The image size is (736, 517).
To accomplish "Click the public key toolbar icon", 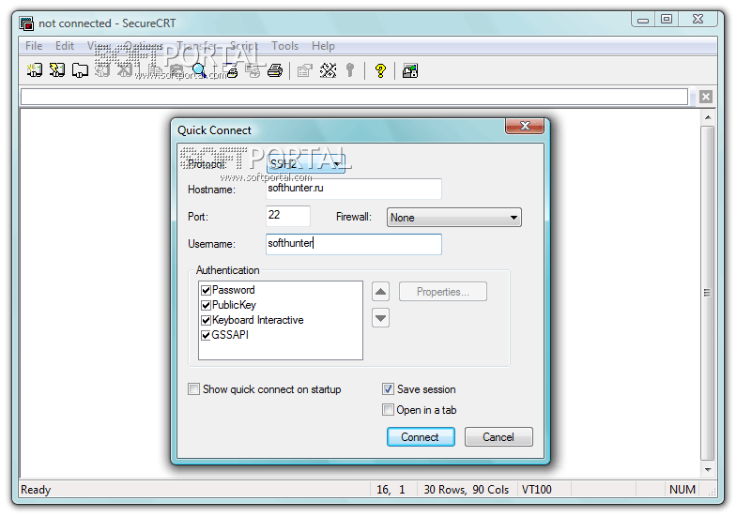I will (x=349, y=70).
